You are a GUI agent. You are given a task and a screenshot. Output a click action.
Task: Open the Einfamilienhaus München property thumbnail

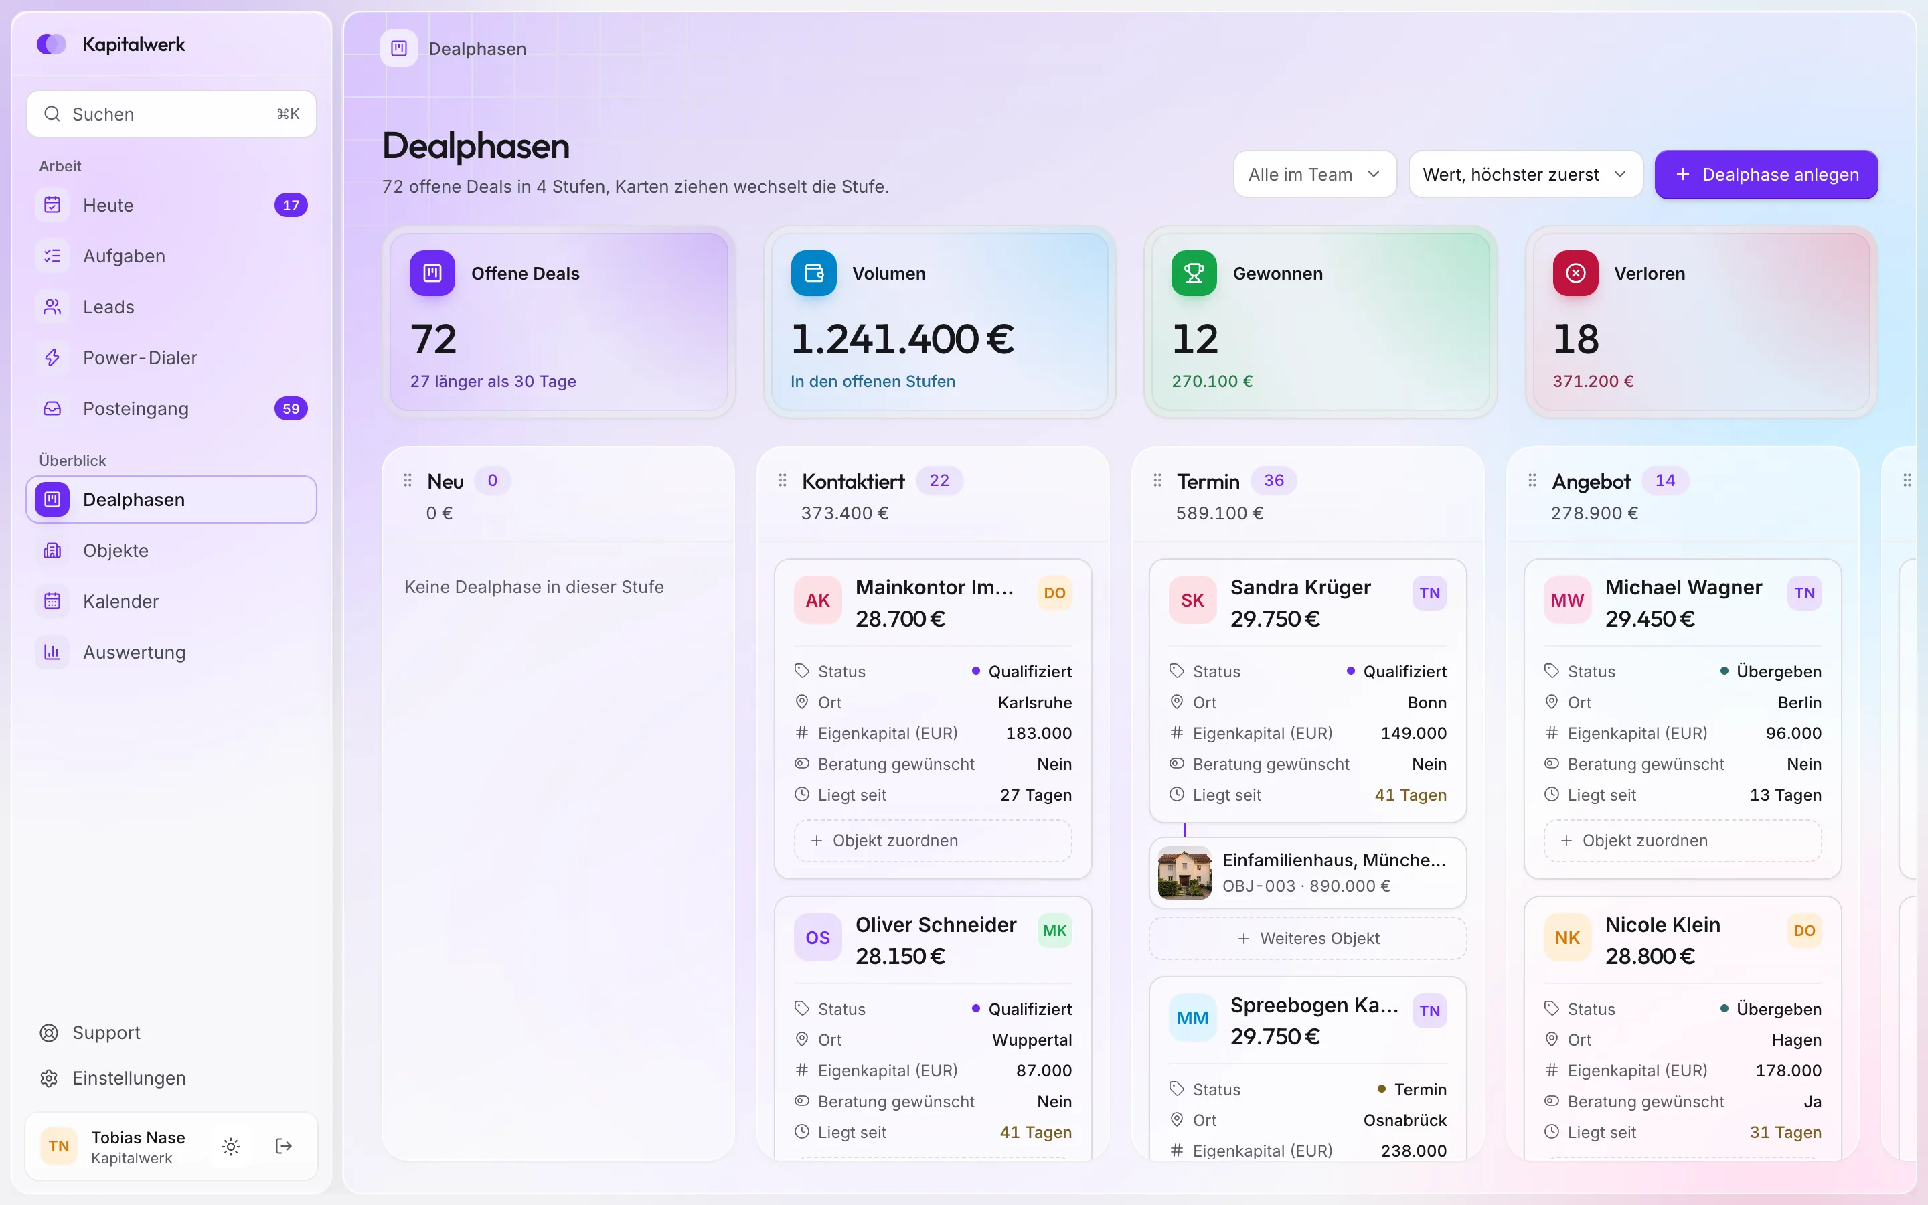click(1184, 873)
